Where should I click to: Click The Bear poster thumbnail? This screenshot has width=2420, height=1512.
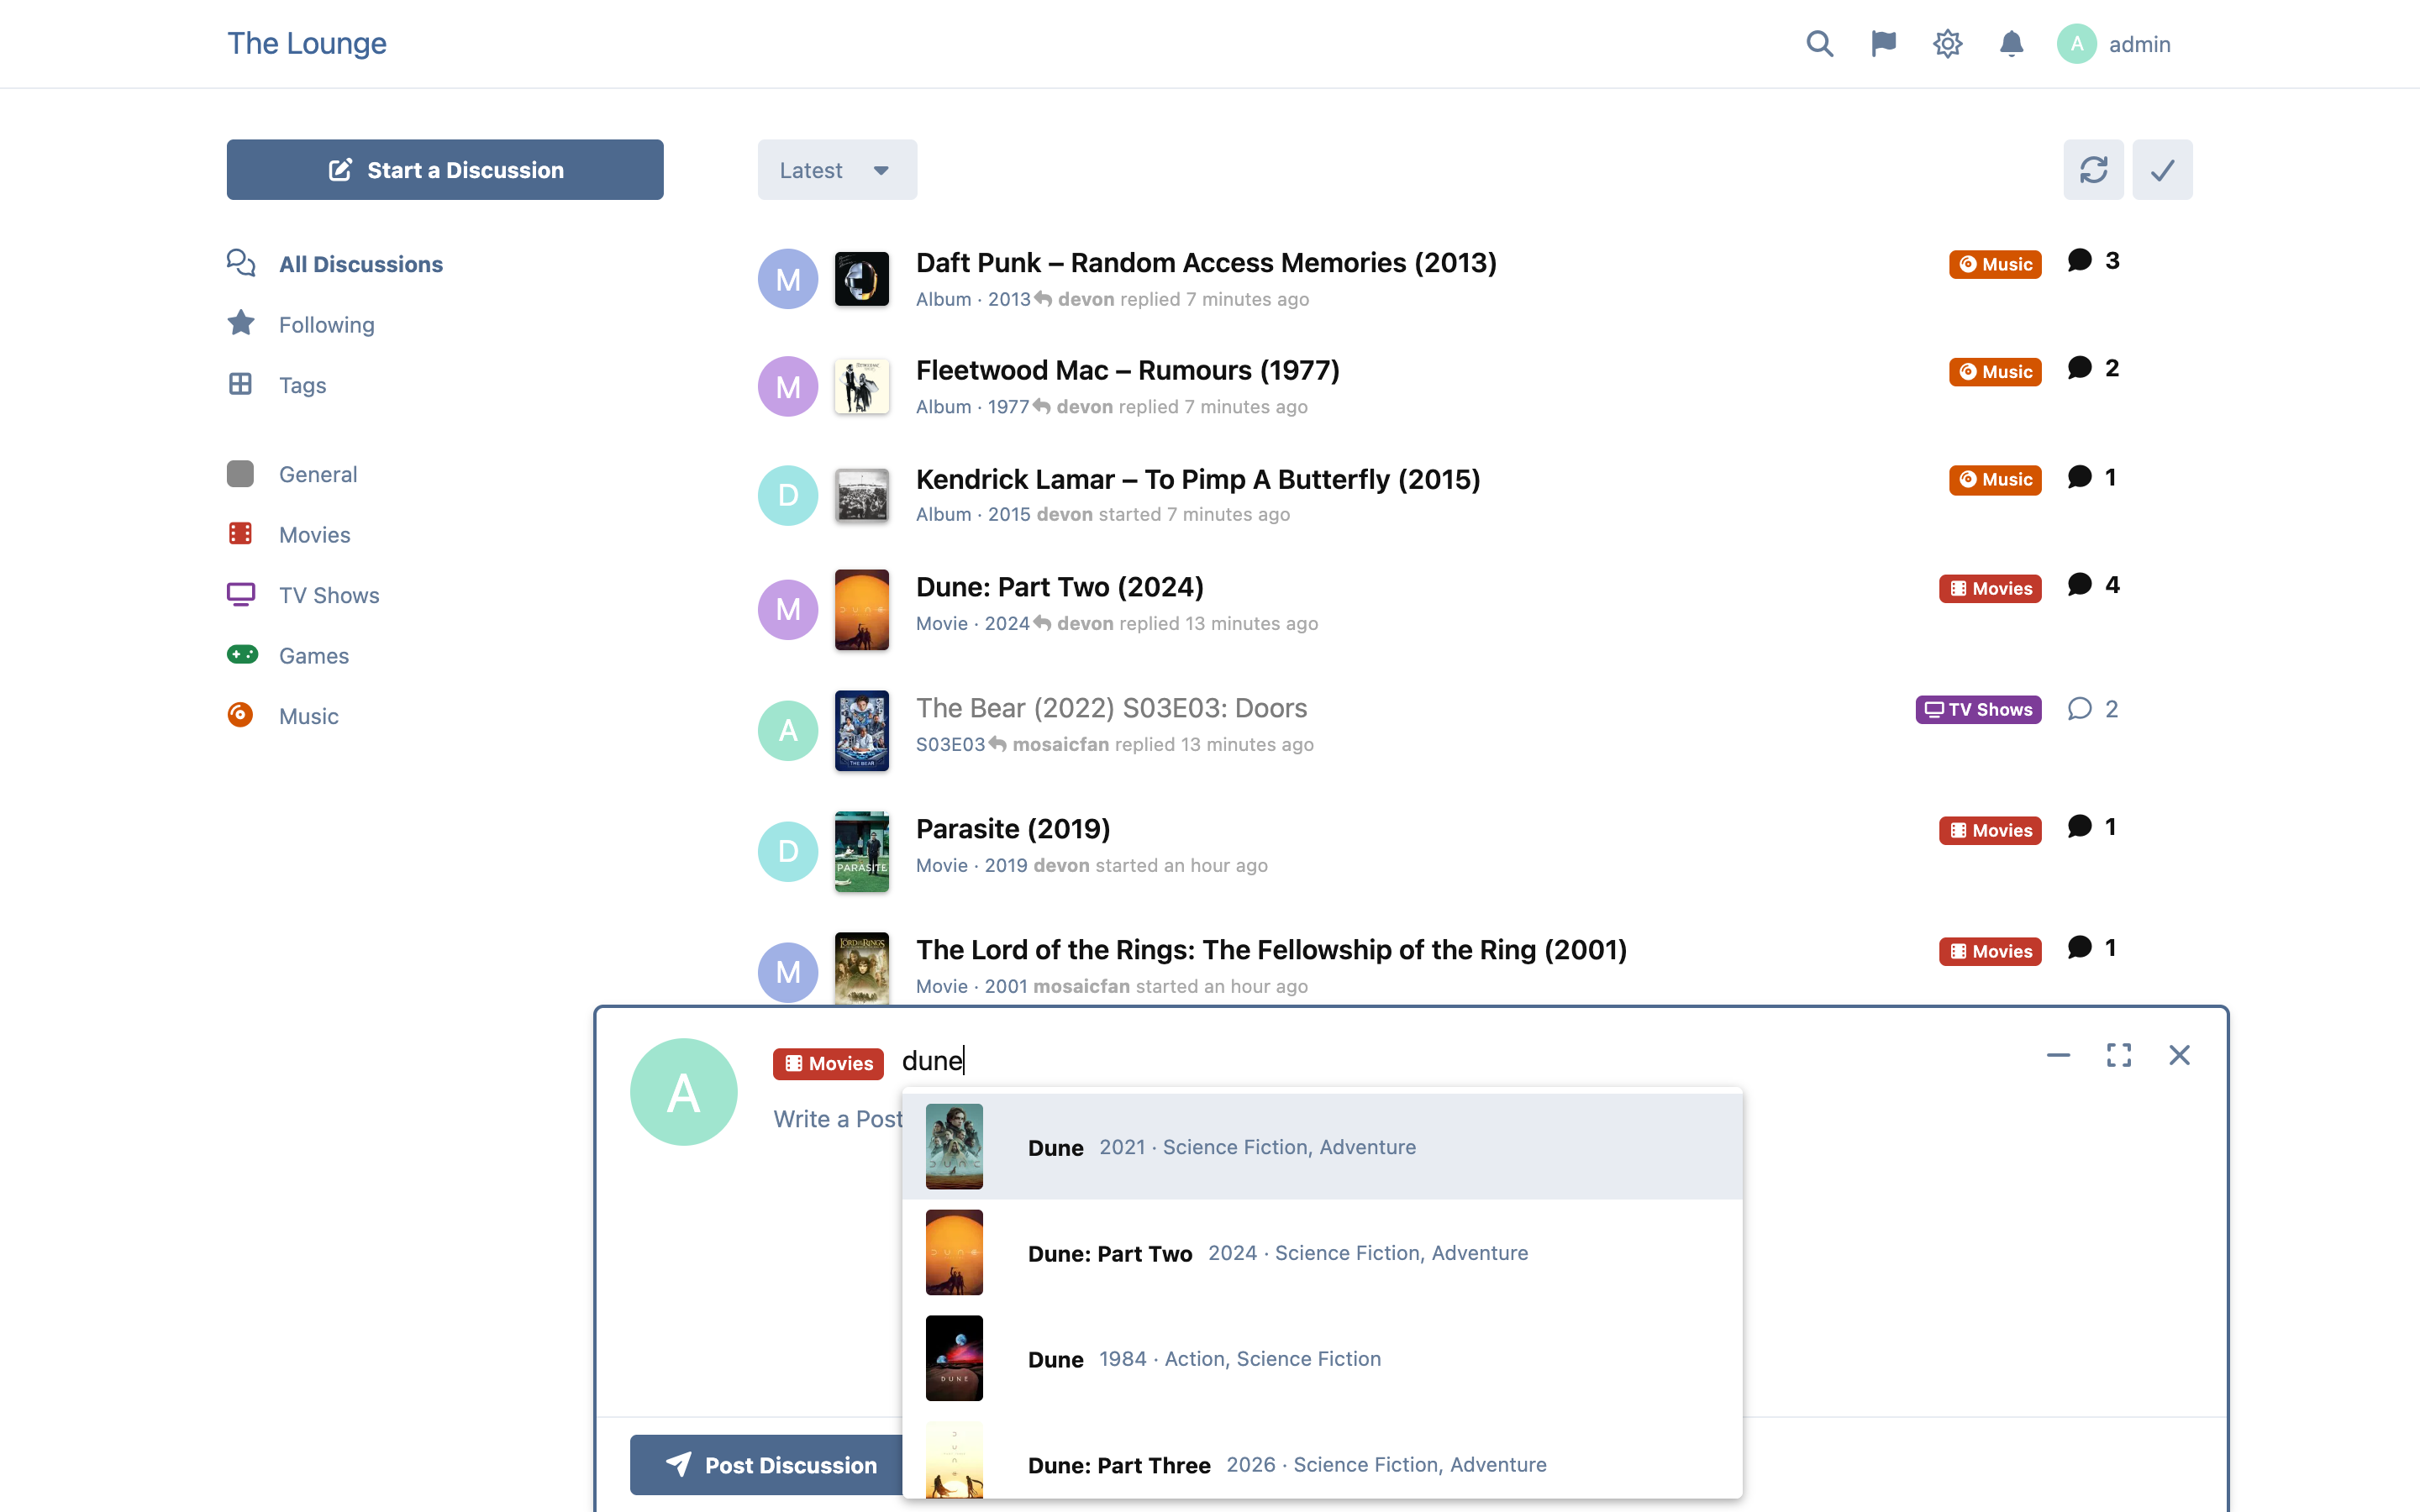click(x=862, y=730)
